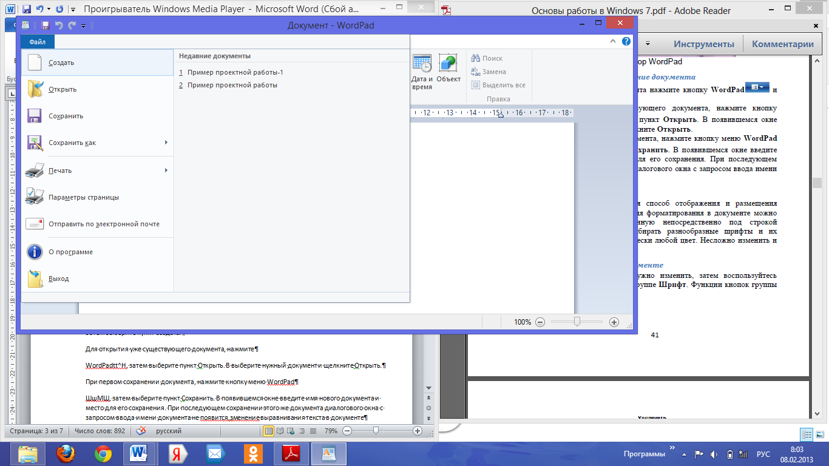This screenshot has width=829, height=466.
Task: Select Print Layout view in Word status bar
Action: point(269,431)
